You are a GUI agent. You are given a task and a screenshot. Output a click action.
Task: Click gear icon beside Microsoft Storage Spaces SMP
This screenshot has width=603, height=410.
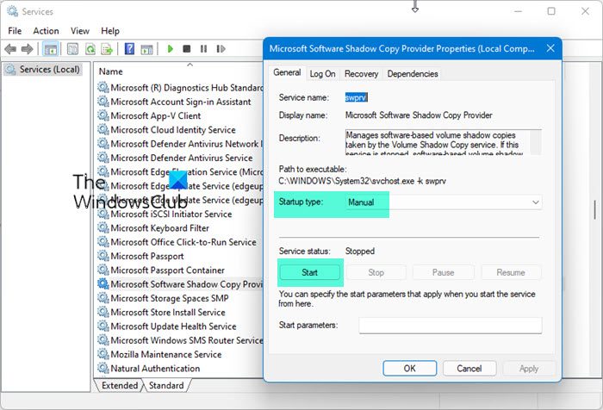tap(103, 298)
